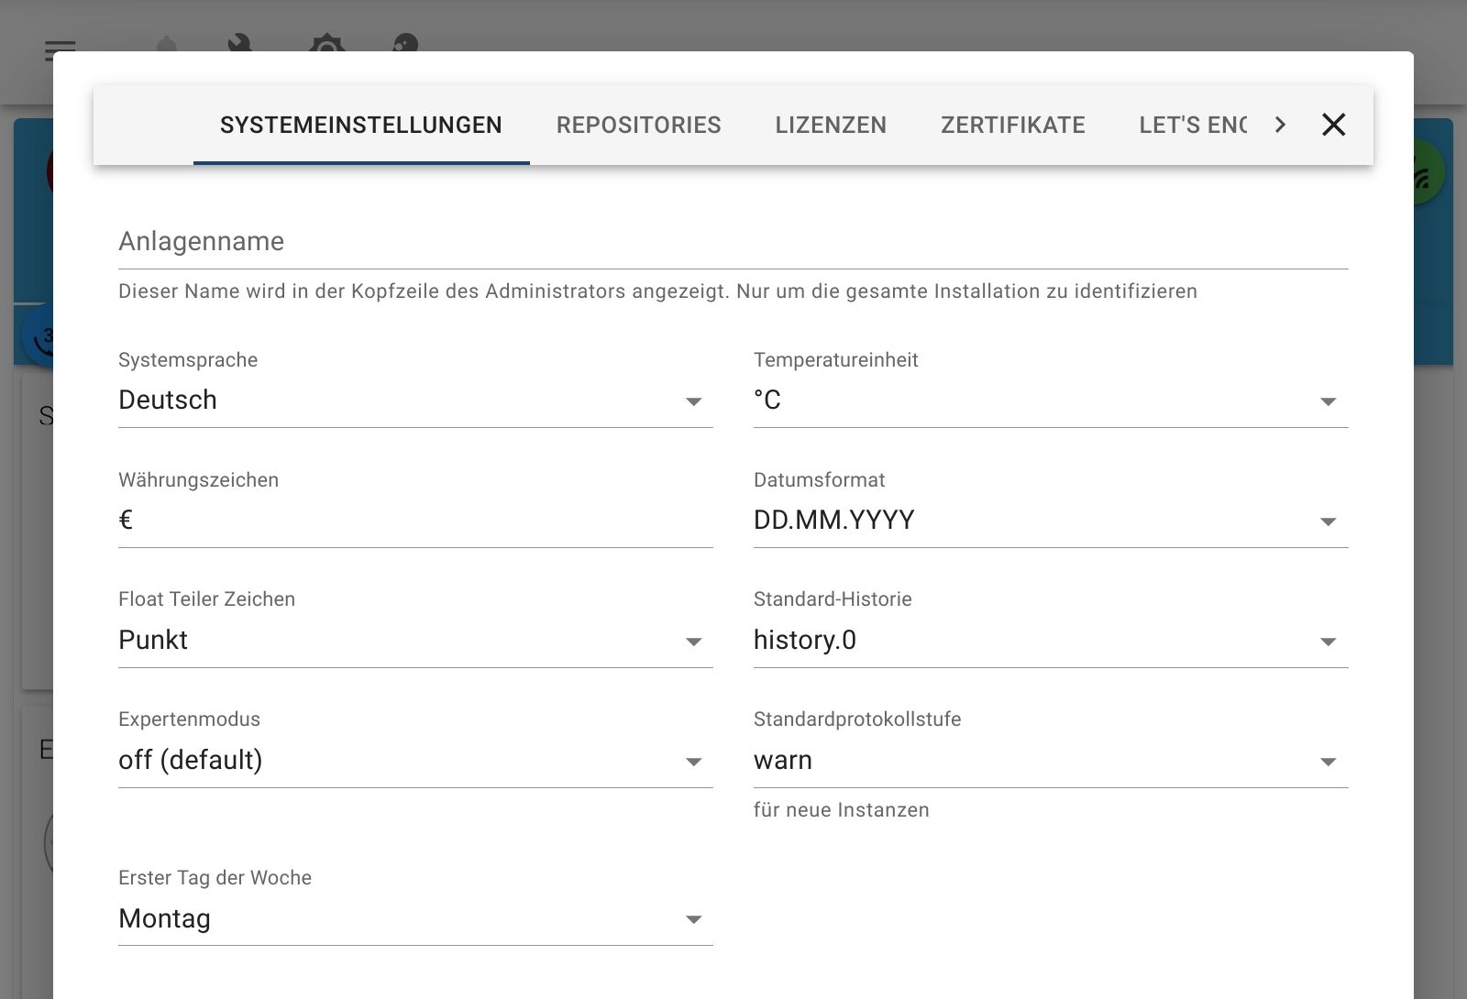Focus the Währungszeichen input field
Image resolution: width=1467 pixels, height=999 pixels.
click(x=414, y=521)
